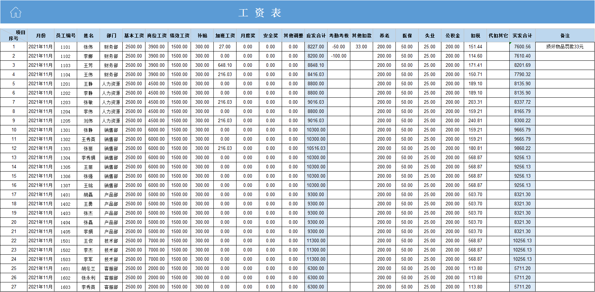Select the 考勤考核 column header
This screenshot has height=292, width=595.
[339, 36]
